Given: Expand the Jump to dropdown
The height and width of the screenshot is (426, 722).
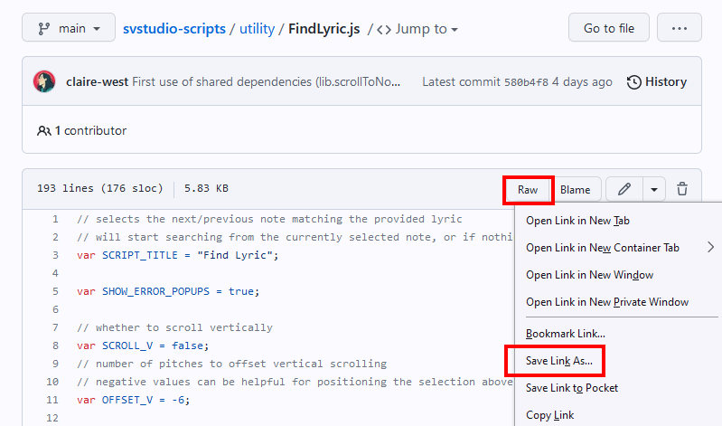Looking at the screenshot, I should (x=417, y=29).
